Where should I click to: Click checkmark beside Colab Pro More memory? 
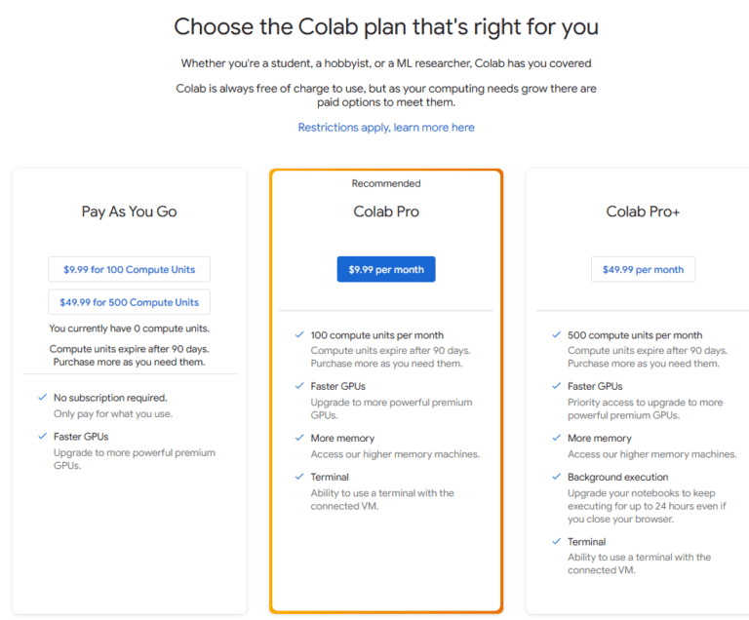pyautogui.click(x=299, y=439)
